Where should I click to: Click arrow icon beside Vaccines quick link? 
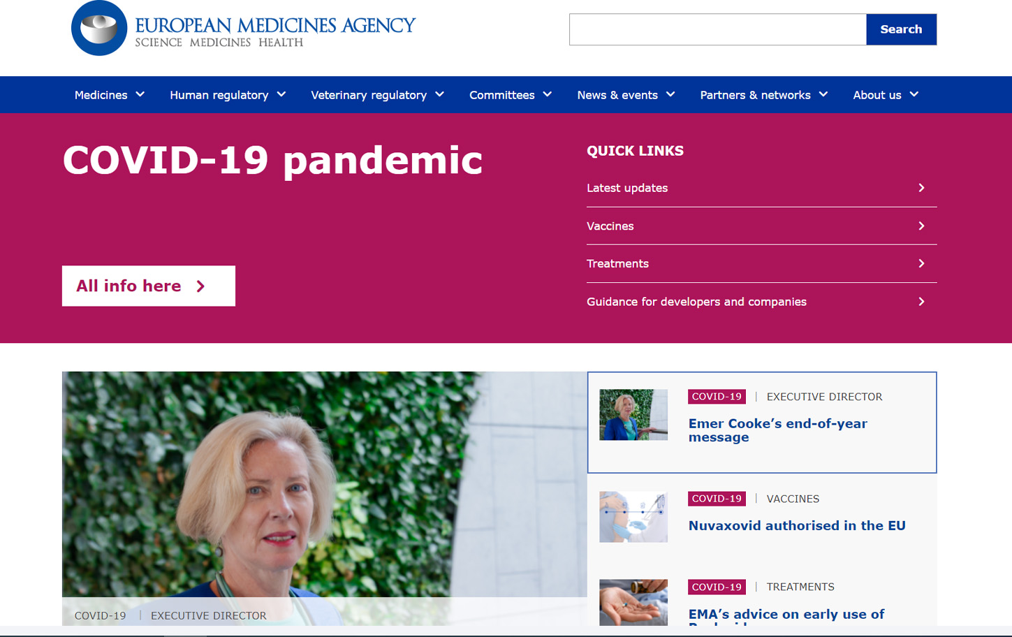tap(922, 226)
